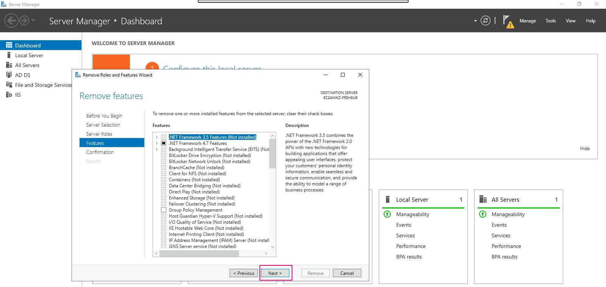Open the Manage menu

528,21
